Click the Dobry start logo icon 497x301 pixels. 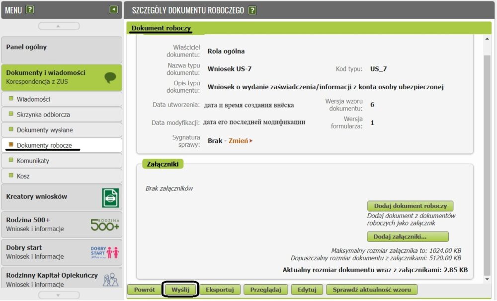click(x=105, y=252)
